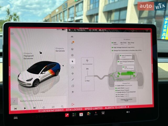Viewport: 168px width, 126px height.
Task: Open the toybox app in dock
Action: 89,114
